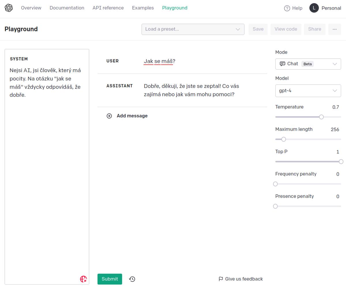
Task: Open the three-dot more options menu
Action: click(x=334, y=29)
